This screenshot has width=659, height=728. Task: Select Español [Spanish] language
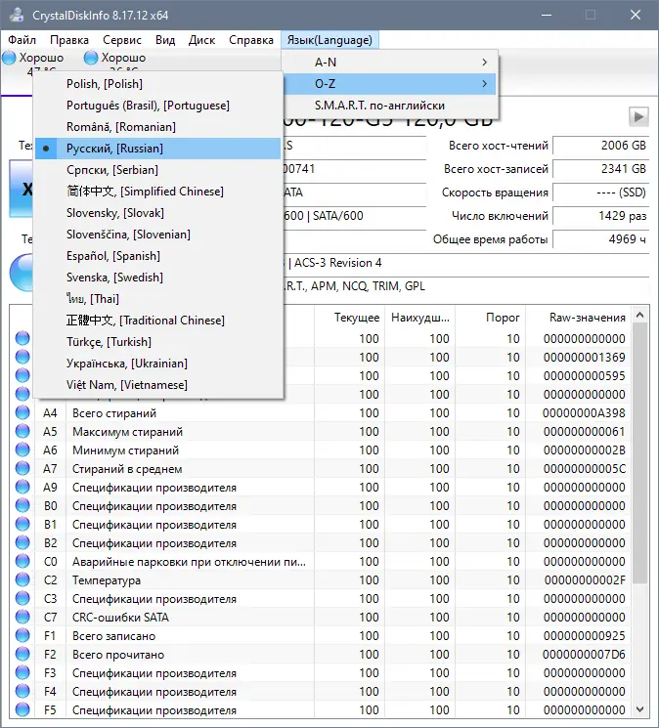click(157, 256)
